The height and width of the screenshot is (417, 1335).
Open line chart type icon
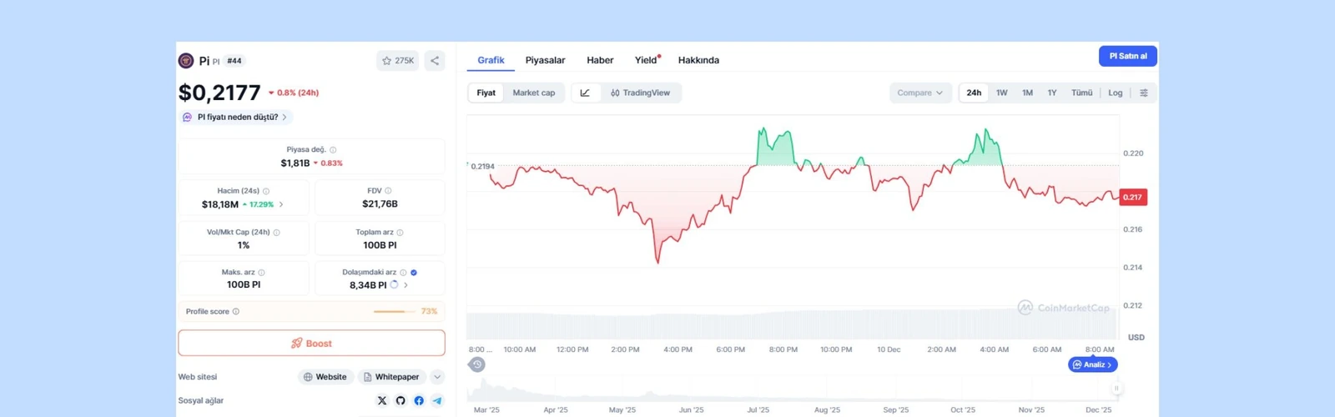585,93
